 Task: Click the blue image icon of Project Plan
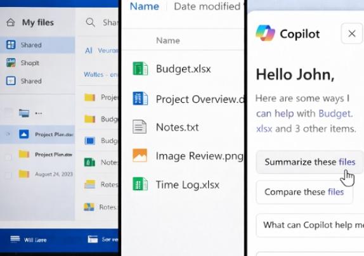coord(23,134)
